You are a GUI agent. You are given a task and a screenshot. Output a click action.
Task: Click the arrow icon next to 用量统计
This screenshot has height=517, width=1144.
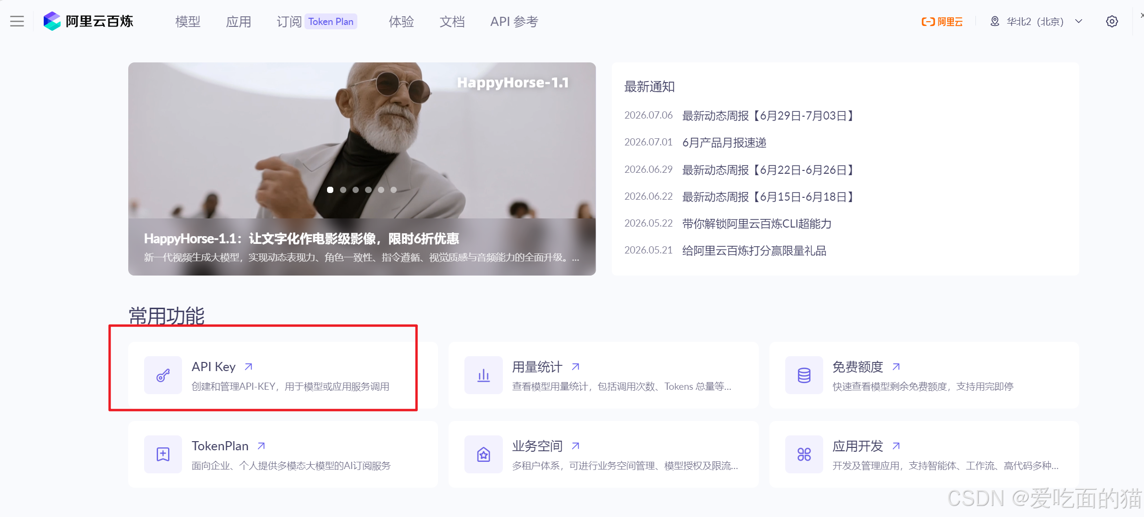[x=575, y=367]
